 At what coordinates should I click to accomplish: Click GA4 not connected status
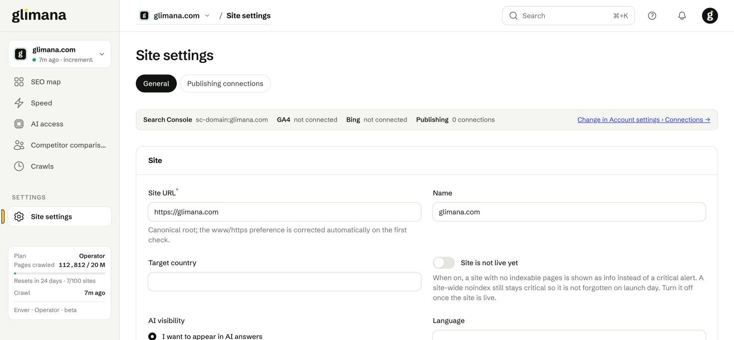[307, 120]
